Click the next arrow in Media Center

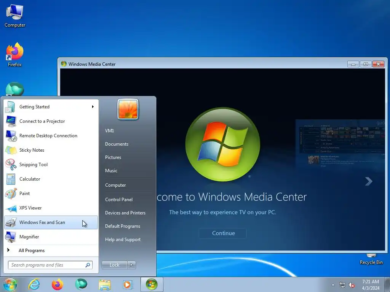[369, 181]
